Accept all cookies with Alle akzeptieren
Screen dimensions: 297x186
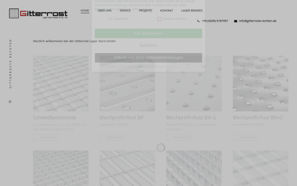point(148,33)
